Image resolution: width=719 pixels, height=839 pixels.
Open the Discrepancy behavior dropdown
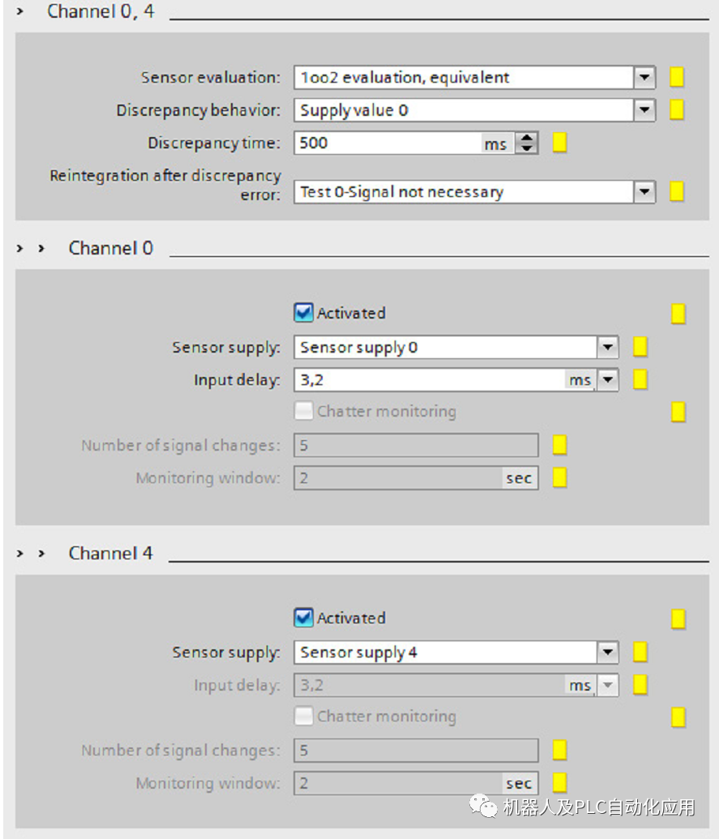pos(644,110)
